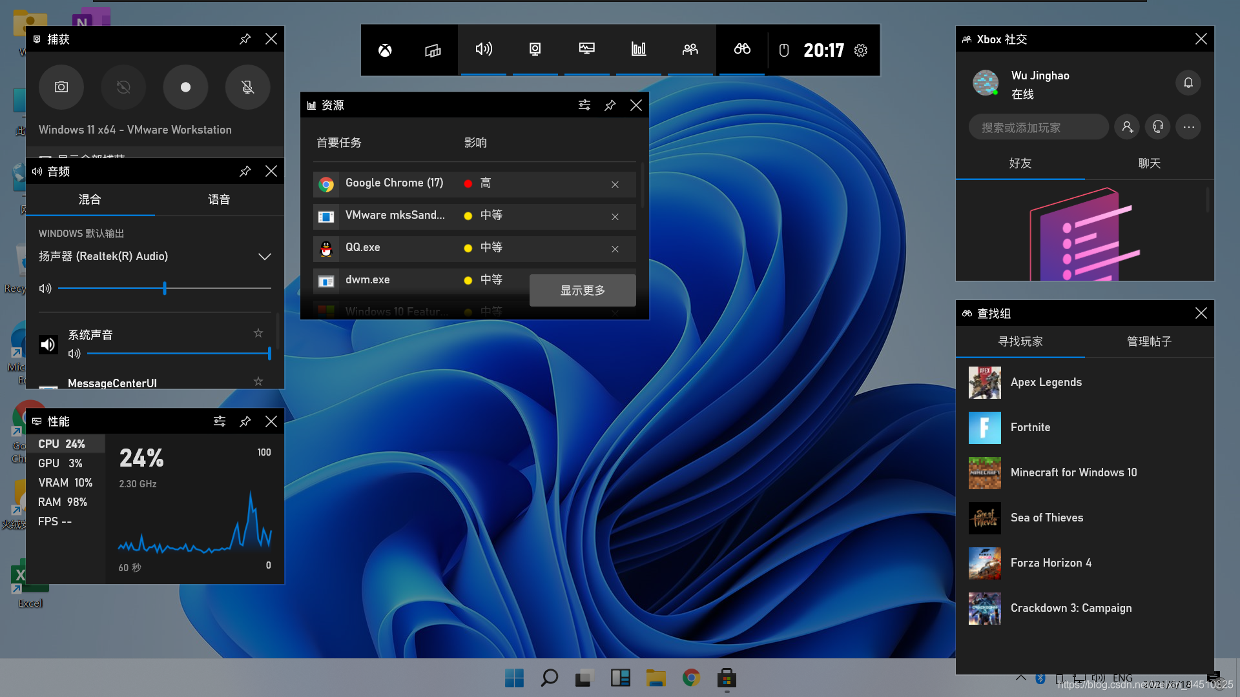Open the Xbox menu in the Game Bar

(385, 50)
